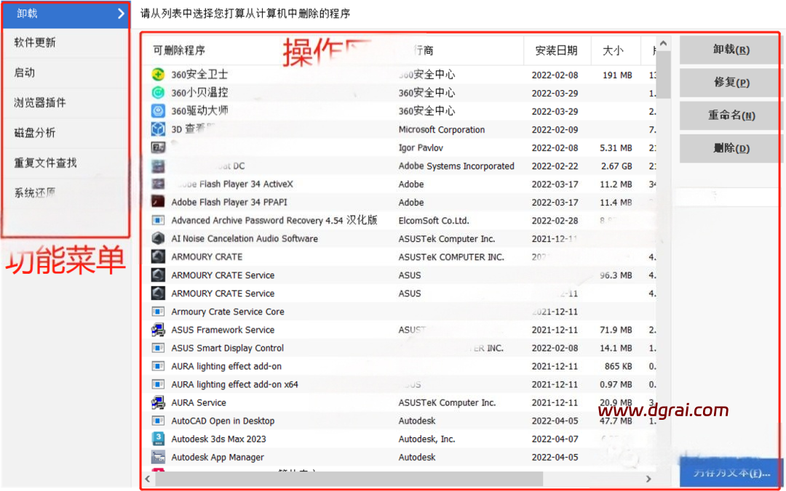Expand the 卸载 menu chevron arrow
Viewport: 786px width, 491px height.
point(121,13)
